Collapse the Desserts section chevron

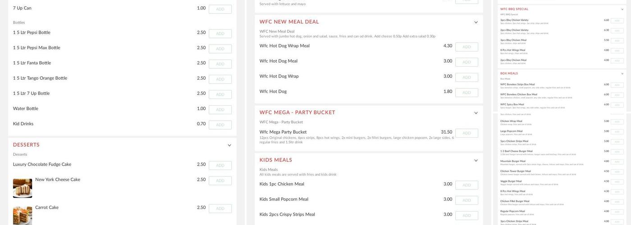point(229,145)
